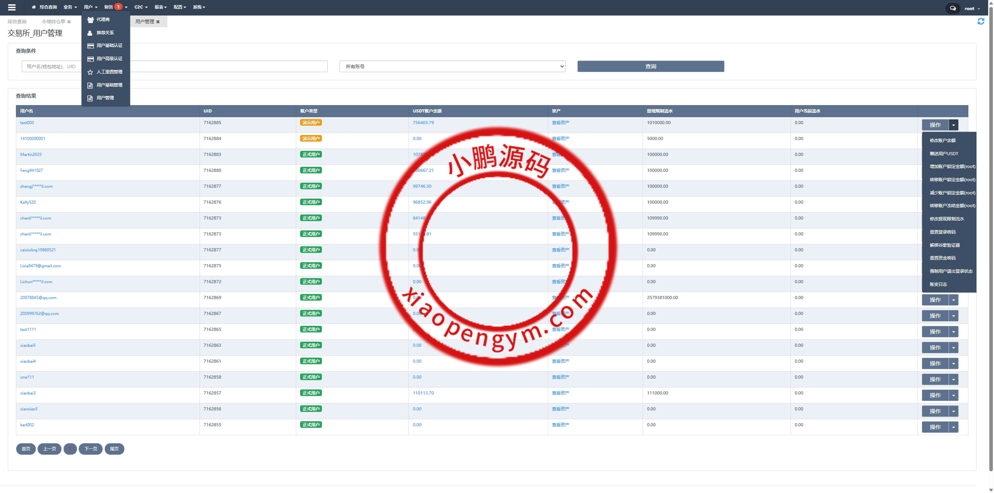Close the 永续持仓单 tab
Image resolution: width=994 pixels, height=493 pixels.
coord(69,22)
